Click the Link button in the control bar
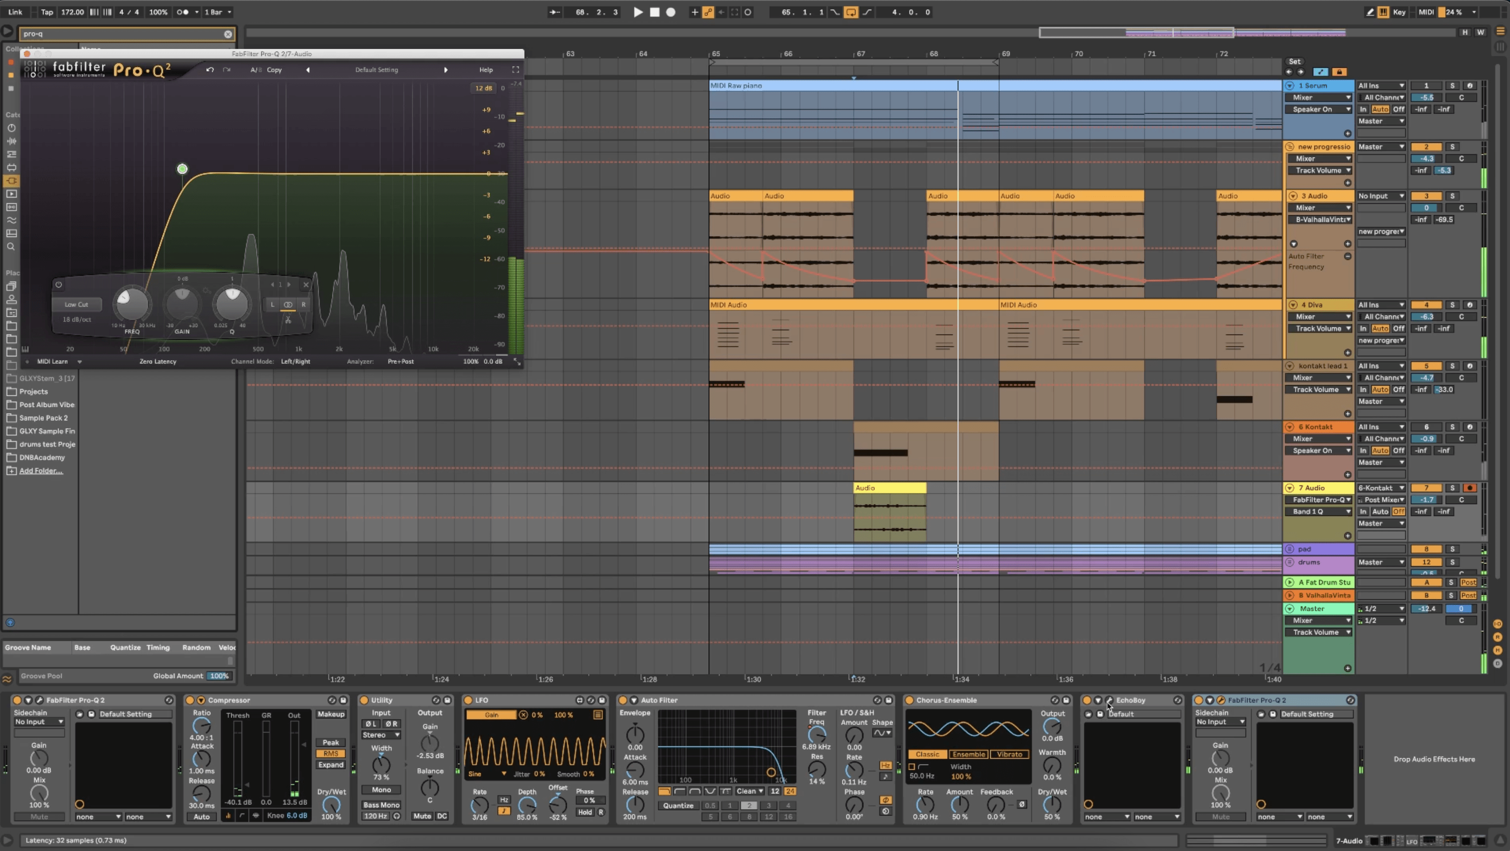 click(15, 12)
